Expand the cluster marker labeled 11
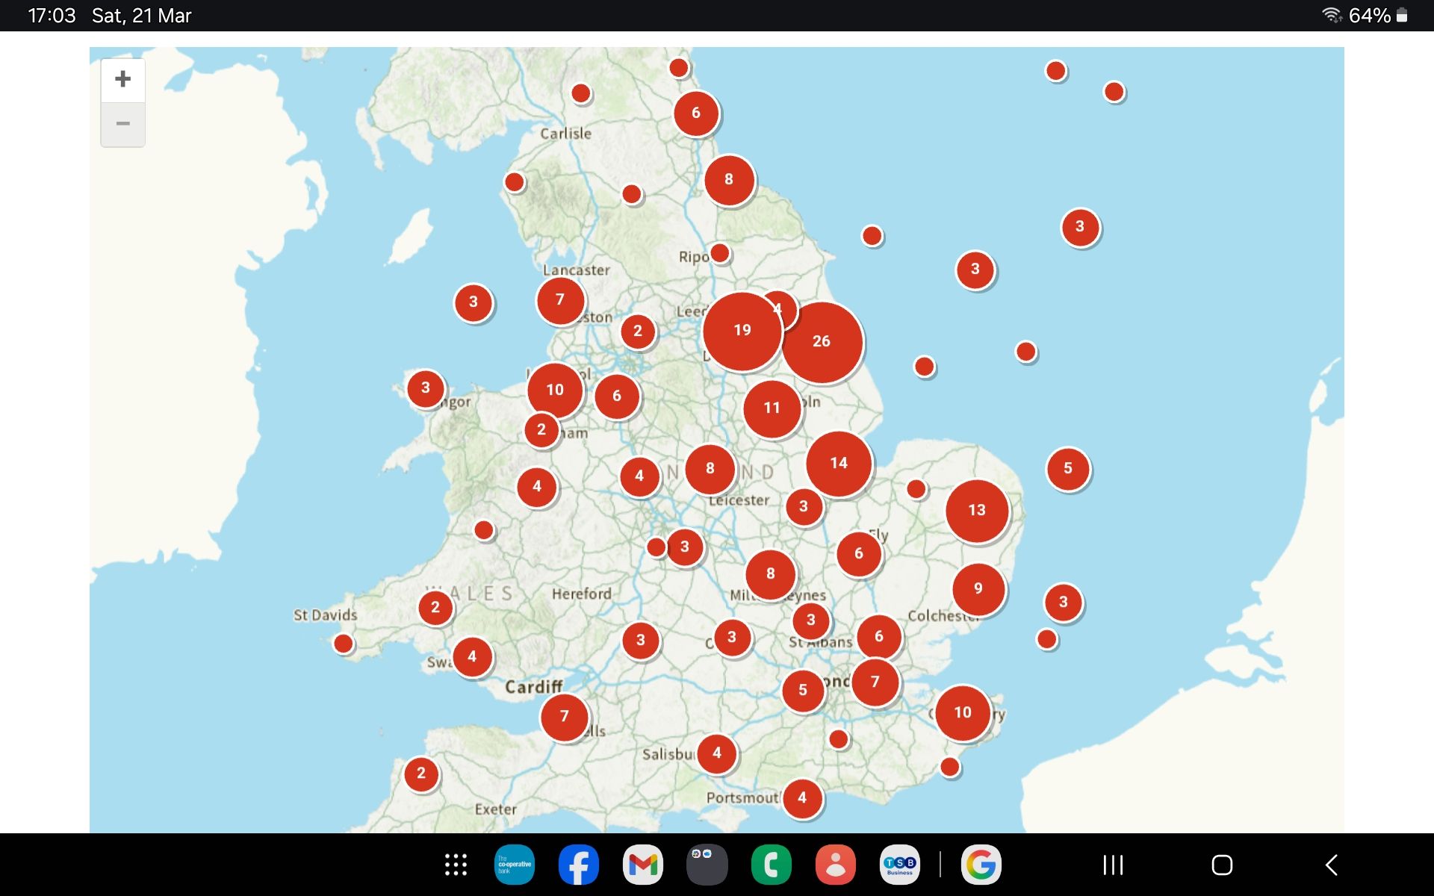This screenshot has width=1434, height=896. [x=772, y=408]
